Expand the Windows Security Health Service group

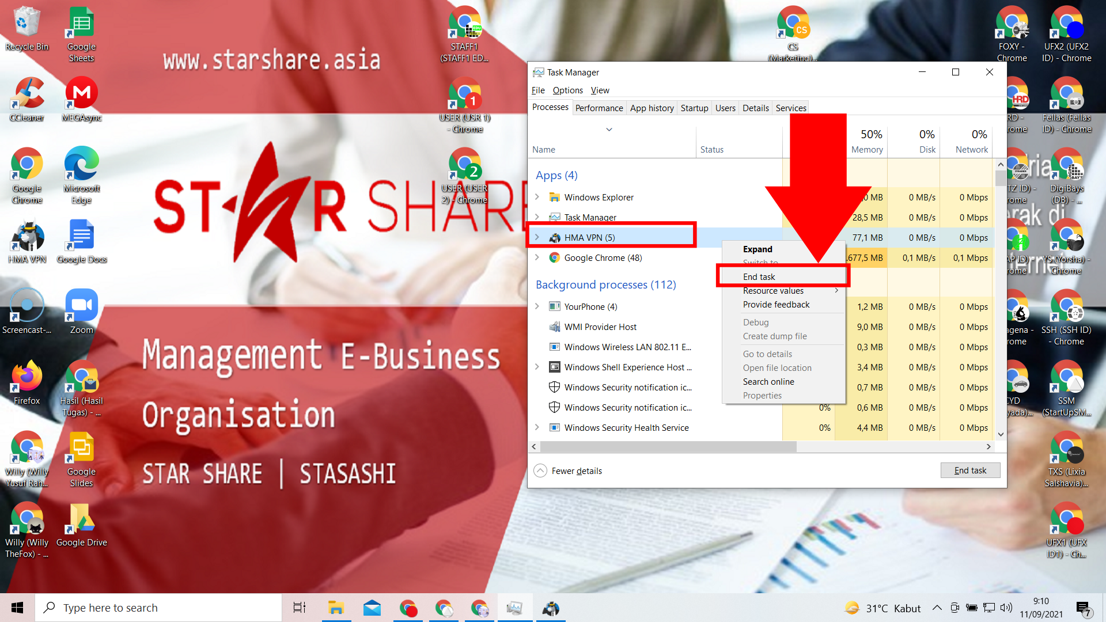(x=537, y=427)
